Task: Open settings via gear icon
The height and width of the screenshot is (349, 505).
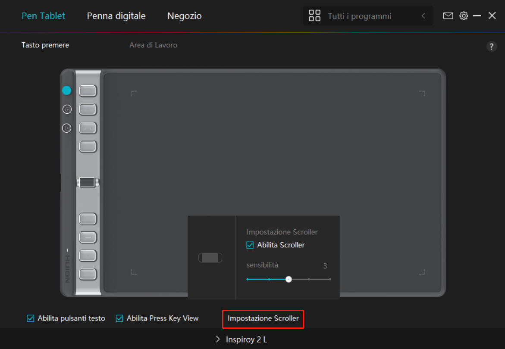Action: tap(464, 16)
